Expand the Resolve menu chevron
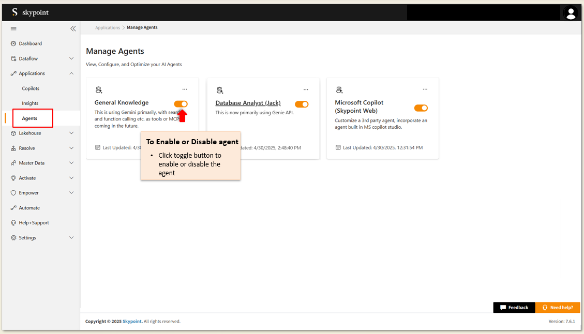The image size is (584, 334). (x=71, y=148)
